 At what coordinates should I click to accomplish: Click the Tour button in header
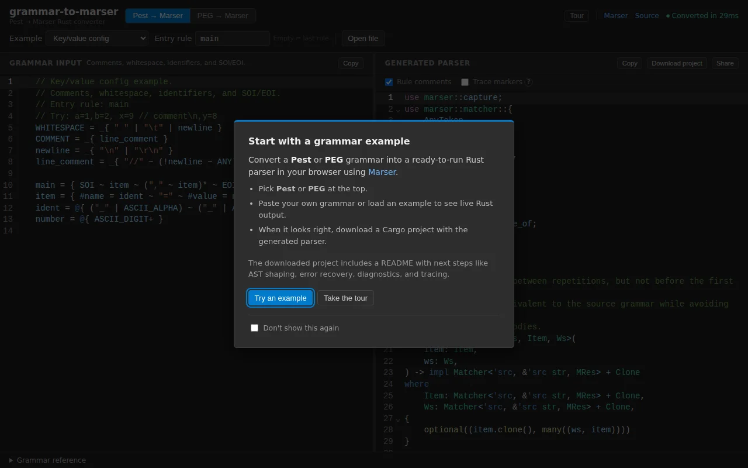point(577,16)
